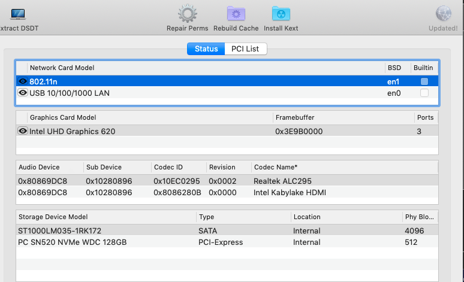Viewport: 464px width, 282px height.
Task: Click the Phy Blo... column header
Action: pos(420,217)
